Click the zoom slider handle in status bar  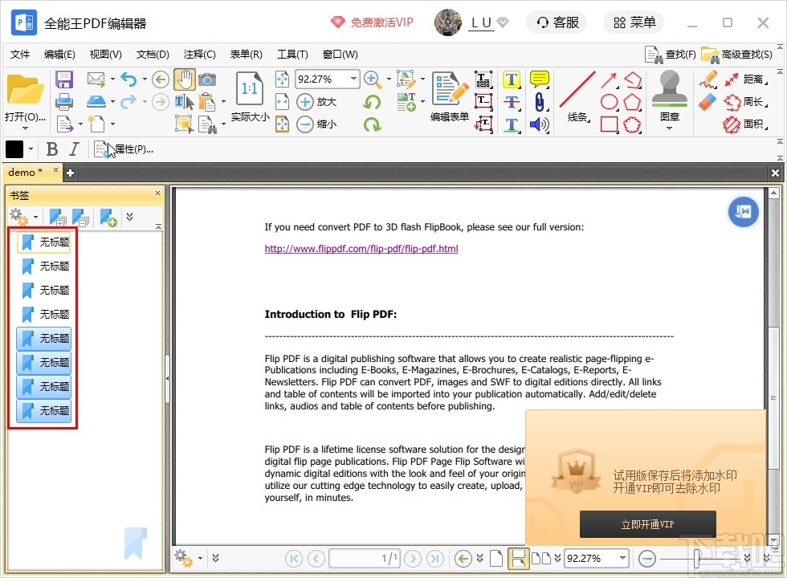click(697, 558)
